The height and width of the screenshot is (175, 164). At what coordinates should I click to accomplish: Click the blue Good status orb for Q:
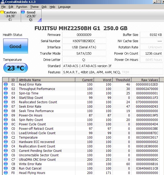click(x=23, y=12)
